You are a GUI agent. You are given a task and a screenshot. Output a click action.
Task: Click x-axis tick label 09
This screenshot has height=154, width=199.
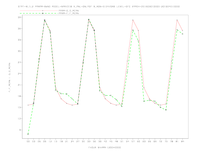(x=44, y=141)
